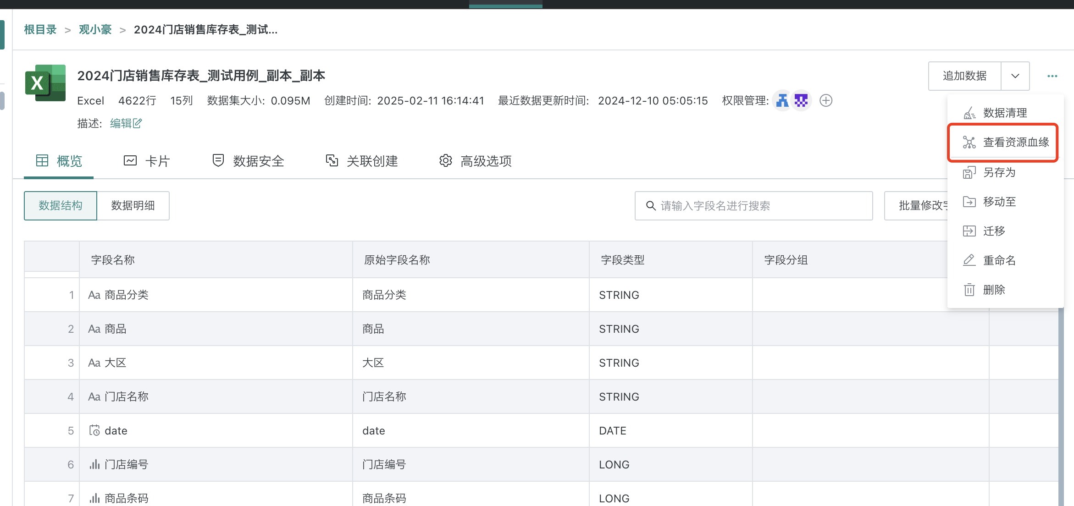Viewport: 1074px width, 506px height.
Task: Switch to 数据结构 view
Action: pyautogui.click(x=60, y=205)
